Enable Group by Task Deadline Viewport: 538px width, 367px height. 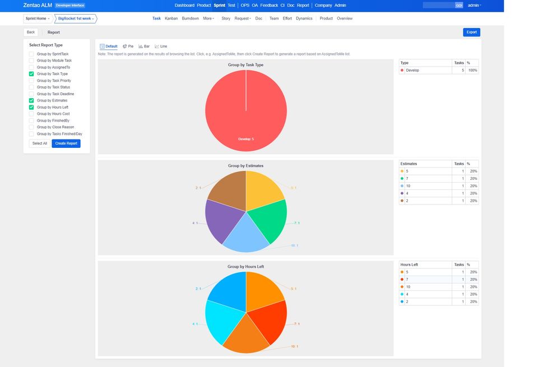tap(31, 94)
